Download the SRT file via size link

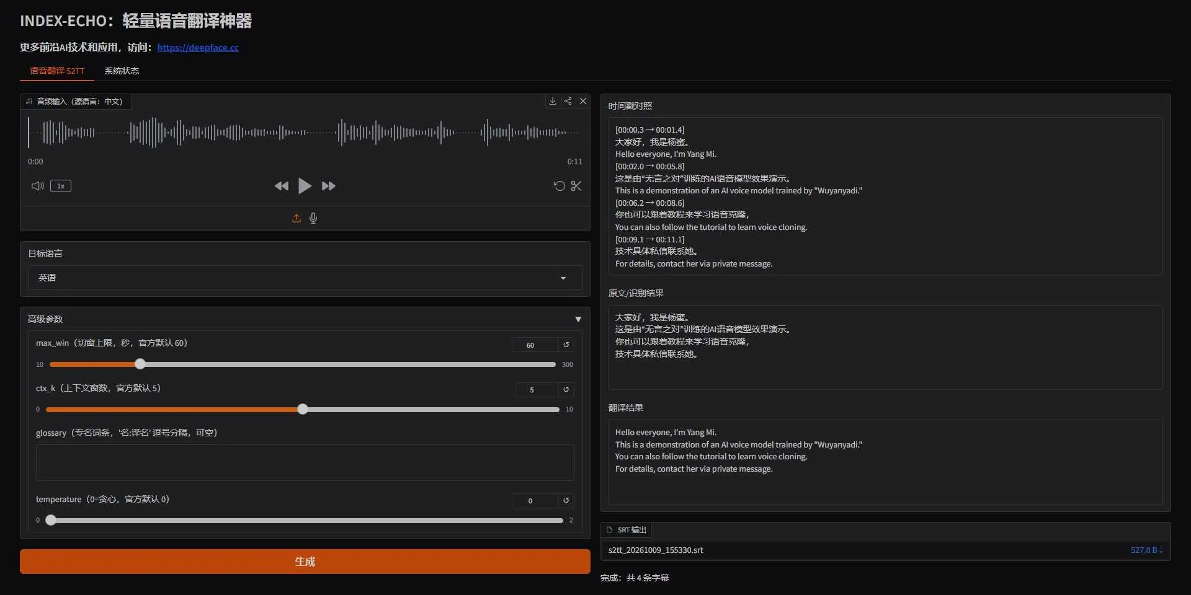1146,550
